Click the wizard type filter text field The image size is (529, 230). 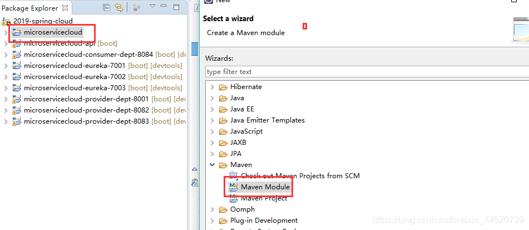point(367,72)
